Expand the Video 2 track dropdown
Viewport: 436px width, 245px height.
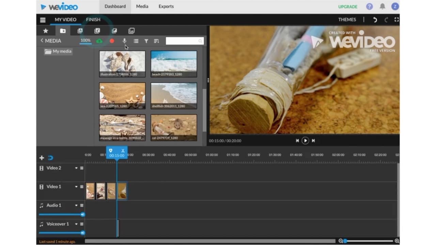[76, 168]
